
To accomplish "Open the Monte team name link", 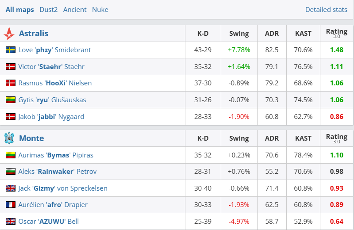I will (x=31, y=138).
